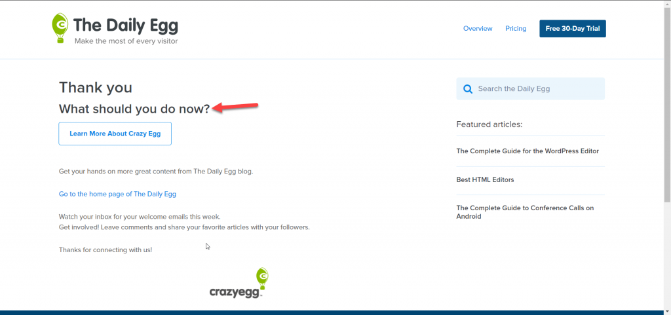
Task: Open the Overview menu link
Action: (x=478, y=29)
